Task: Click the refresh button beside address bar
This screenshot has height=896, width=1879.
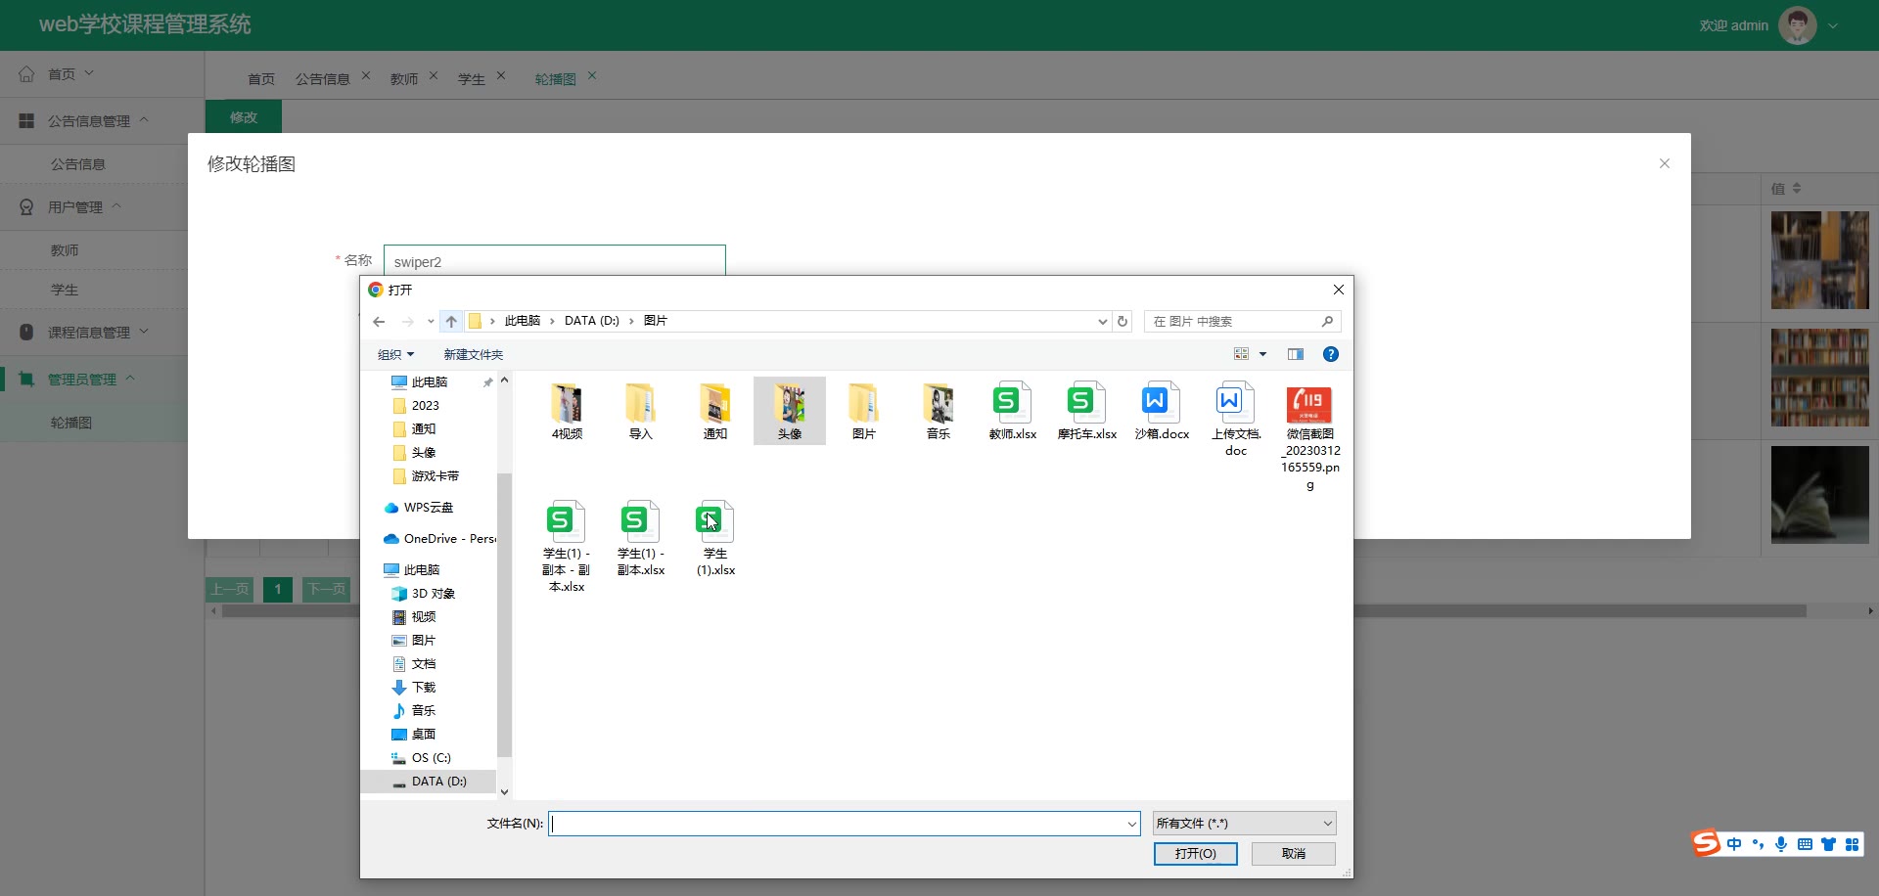Action: coord(1123,321)
